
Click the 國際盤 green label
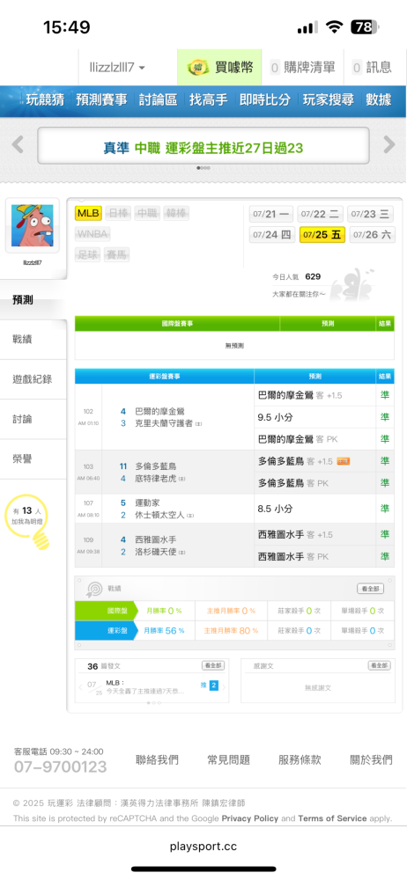pyautogui.click(x=107, y=611)
